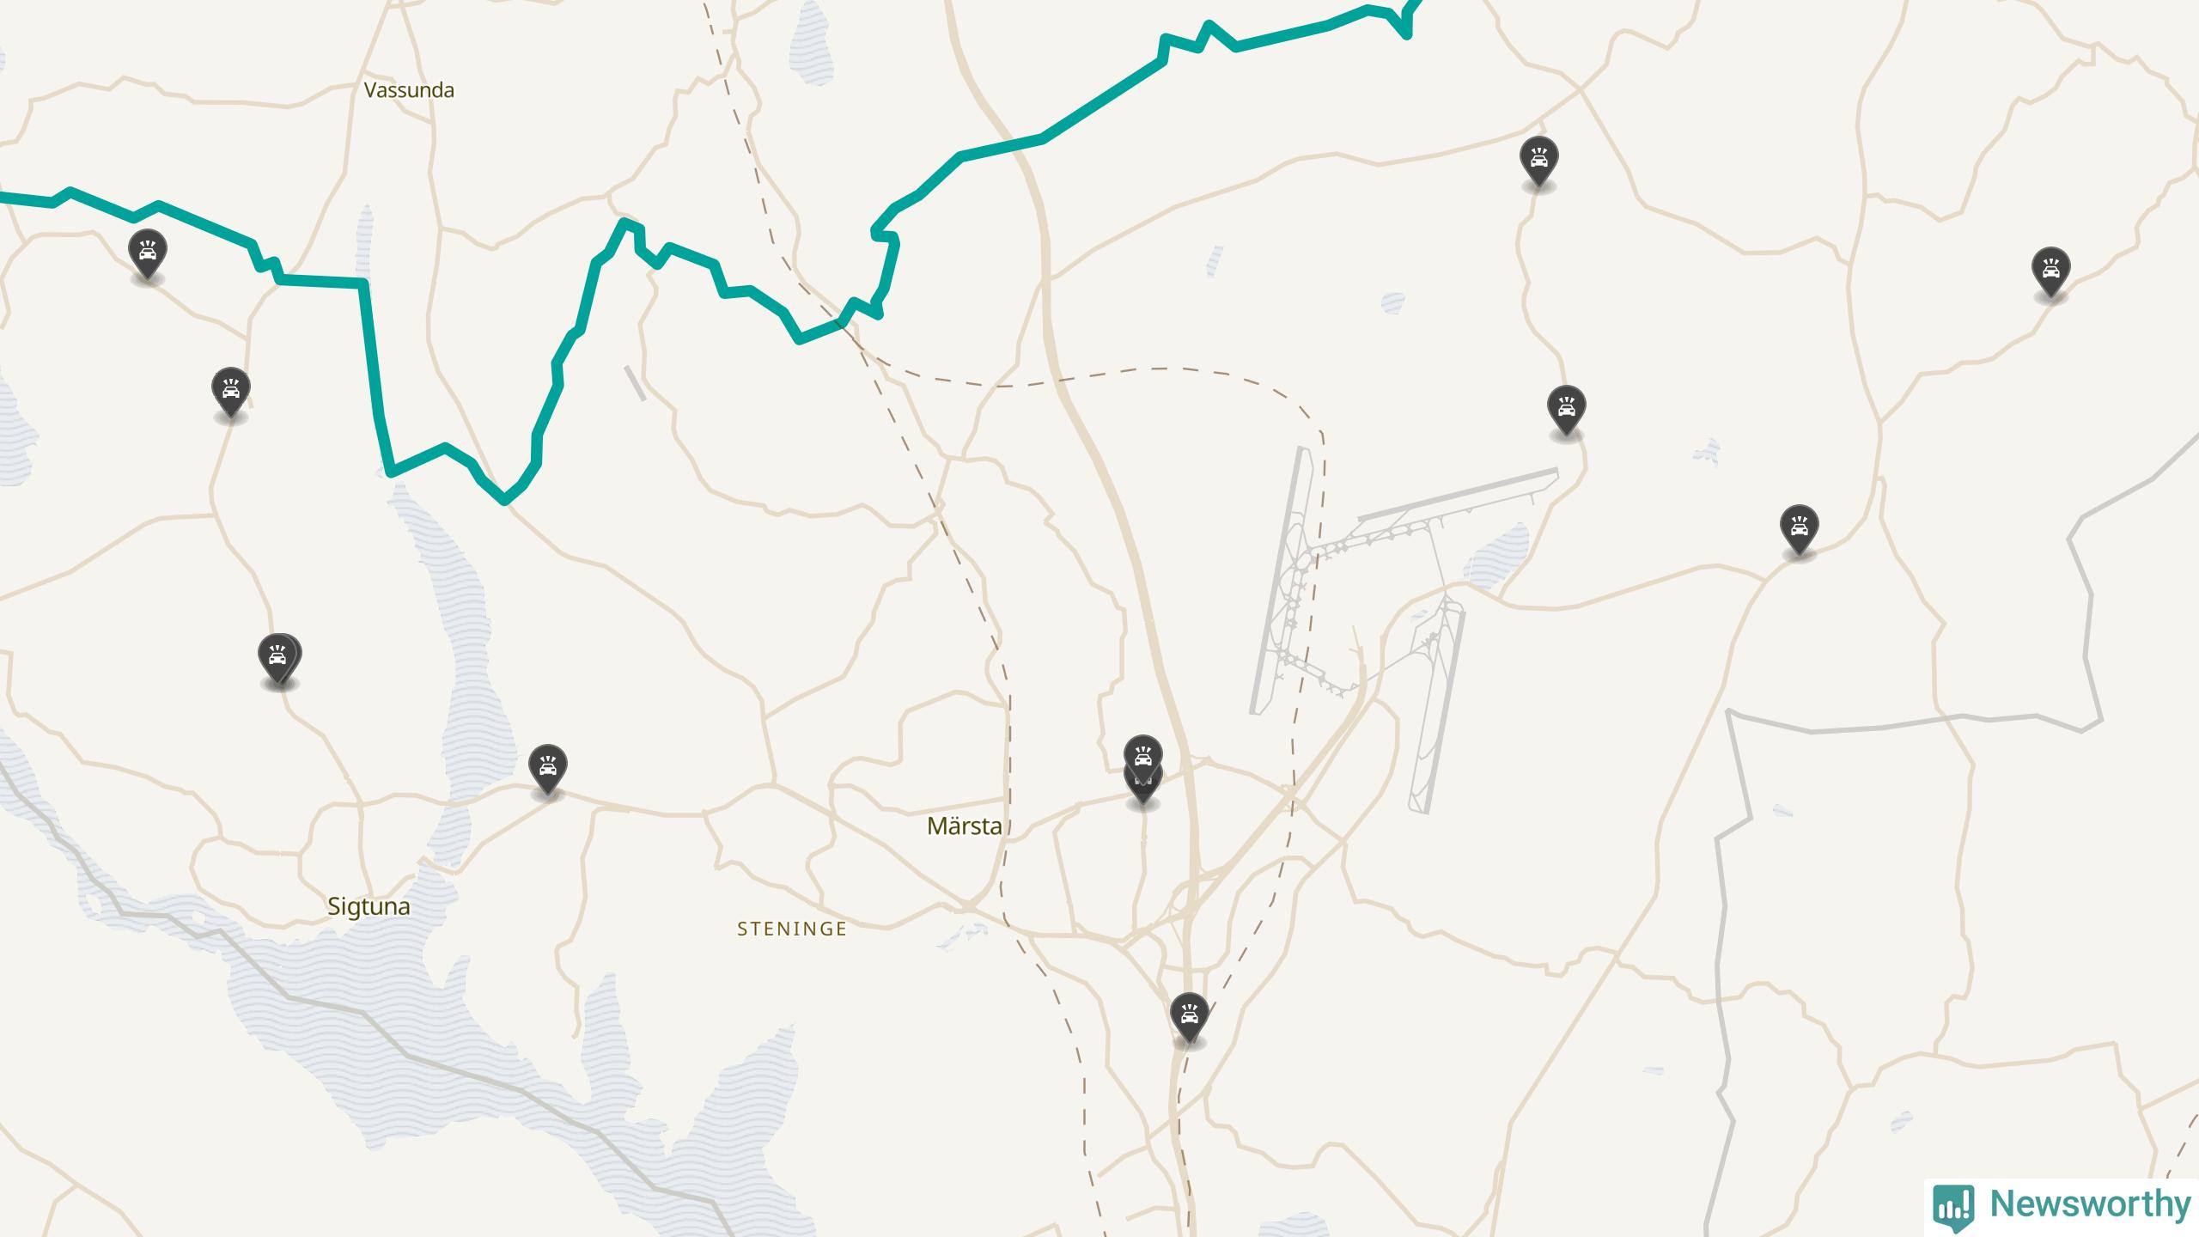This screenshot has height=1237, width=2199.
Task: Select the Vassunda place label
Action: (x=409, y=90)
